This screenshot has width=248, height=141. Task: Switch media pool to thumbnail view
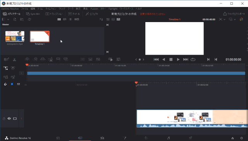59,19
